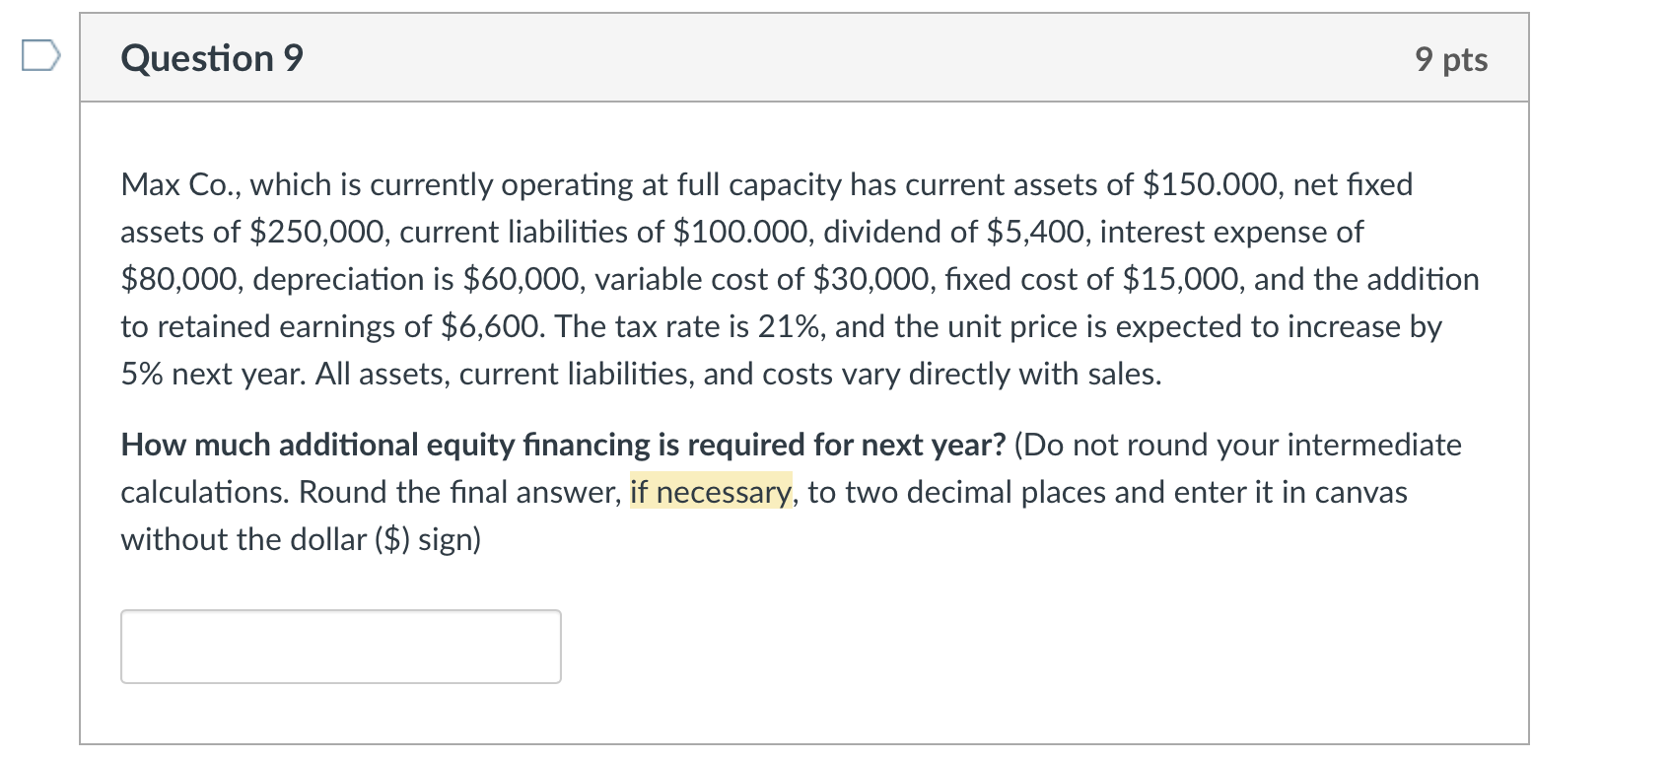Click the "Question 9" heading
Image resolution: width=1672 pixels, height=761 pixels.
212,58
